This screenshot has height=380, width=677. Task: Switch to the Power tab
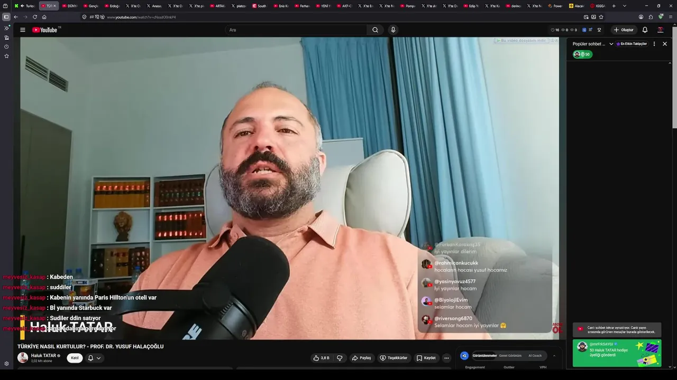point(556,6)
